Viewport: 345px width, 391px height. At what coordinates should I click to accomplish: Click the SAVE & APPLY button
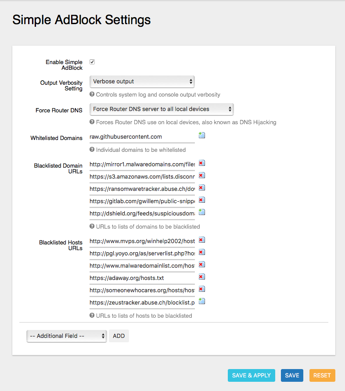click(x=251, y=375)
